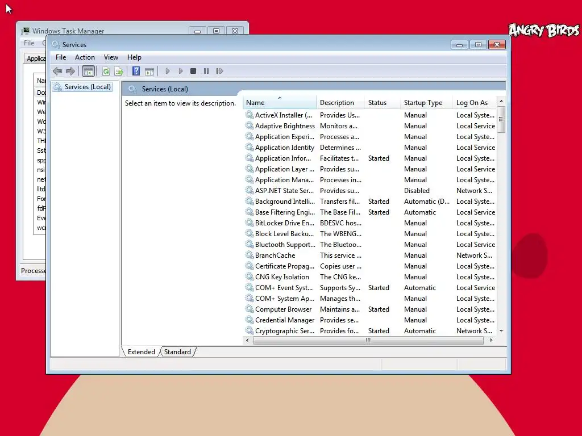Switch to the Extended tab

click(142, 352)
